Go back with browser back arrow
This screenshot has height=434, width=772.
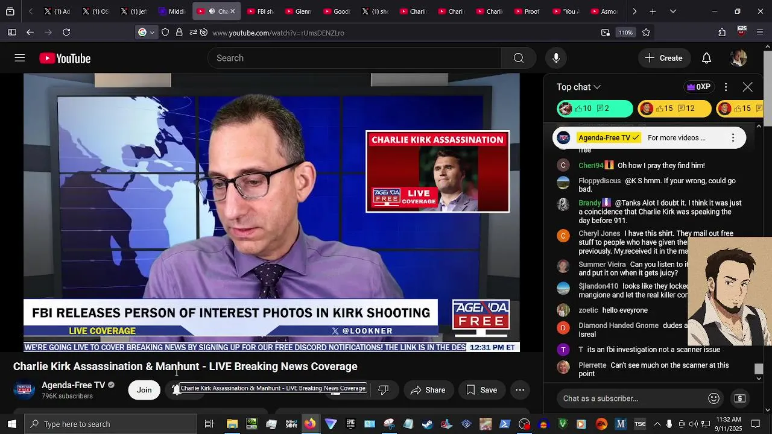click(30, 33)
